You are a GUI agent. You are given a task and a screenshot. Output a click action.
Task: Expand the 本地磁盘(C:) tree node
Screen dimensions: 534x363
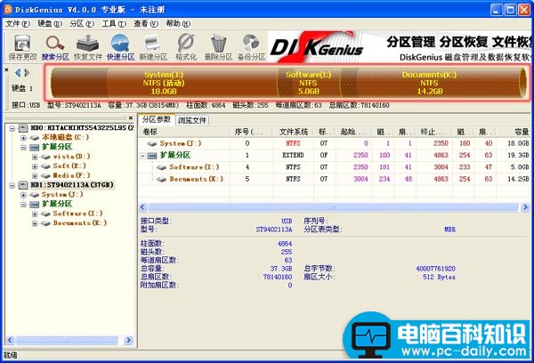pos(23,138)
